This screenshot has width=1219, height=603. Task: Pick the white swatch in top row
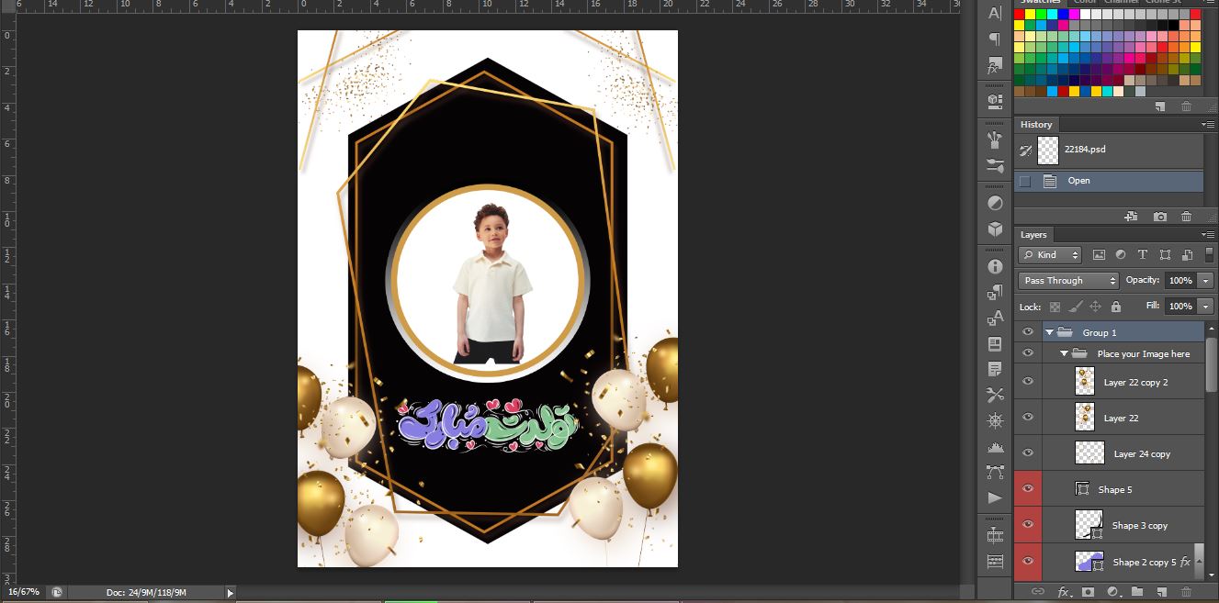coord(1086,15)
